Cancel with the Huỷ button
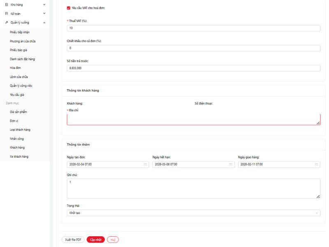 (x=113, y=240)
